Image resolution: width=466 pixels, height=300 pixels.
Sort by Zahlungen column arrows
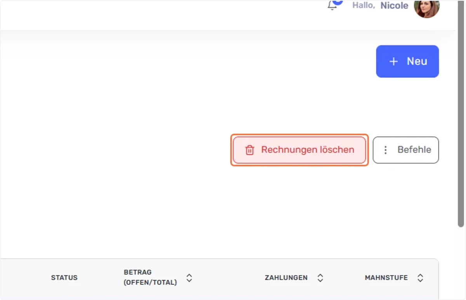(x=320, y=278)
